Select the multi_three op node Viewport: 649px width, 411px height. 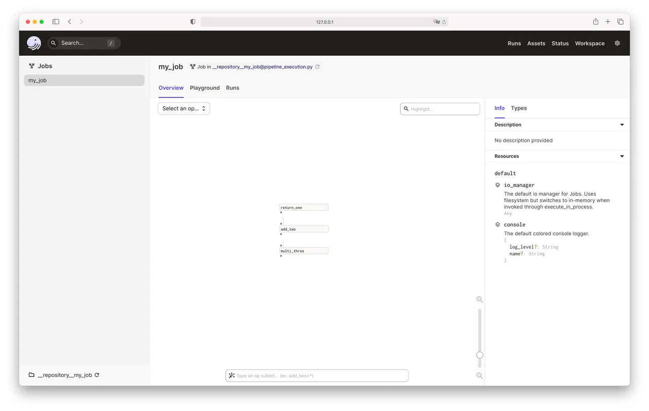point(304,251)
